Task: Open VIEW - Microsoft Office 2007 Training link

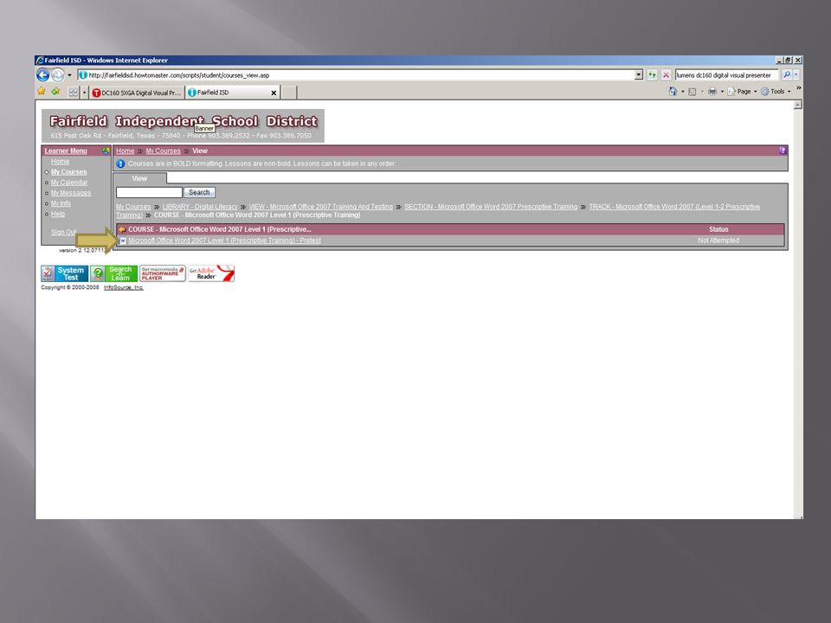Action: point(320,207)
